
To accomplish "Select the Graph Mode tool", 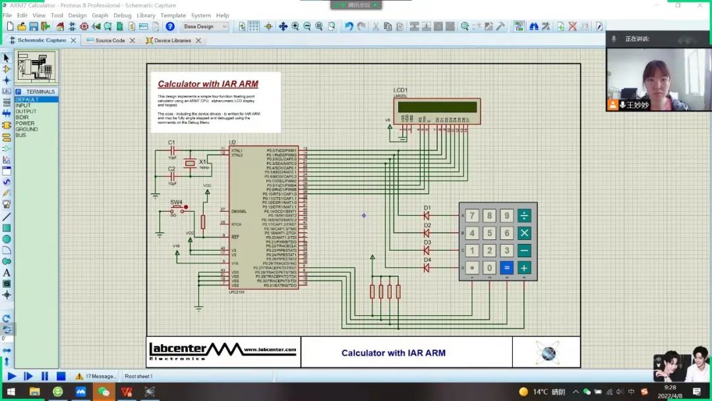I will 7,160.
